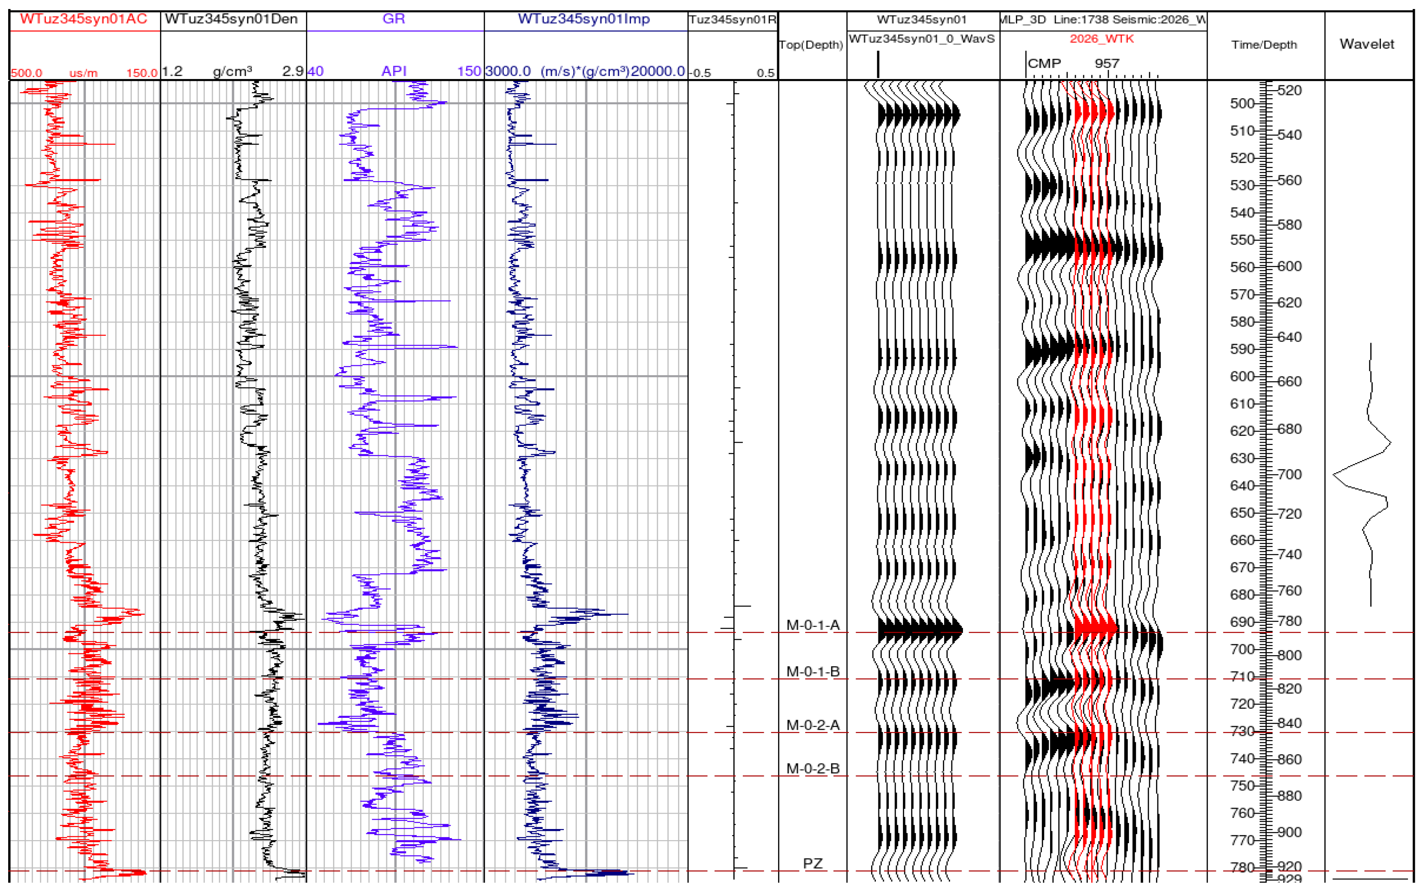Screen dimensions: 1423x896
Task: Click the WTuz345syn01_0_WavS label
Action: [922, 39]
